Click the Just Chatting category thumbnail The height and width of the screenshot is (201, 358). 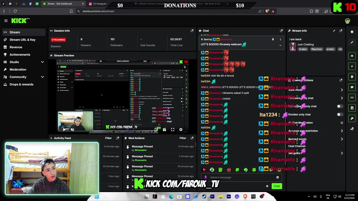coord(293,47)
